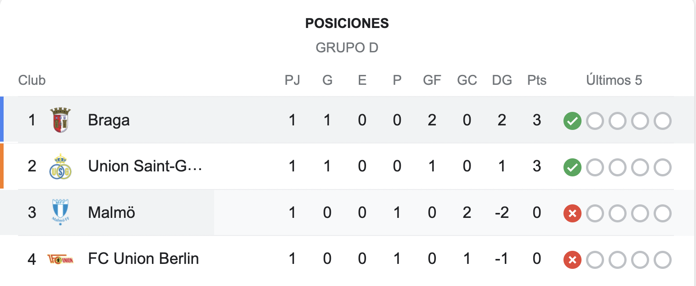Click the PJ column header
The width and height of the screenshot is (696, 286).
coord(292,80)
